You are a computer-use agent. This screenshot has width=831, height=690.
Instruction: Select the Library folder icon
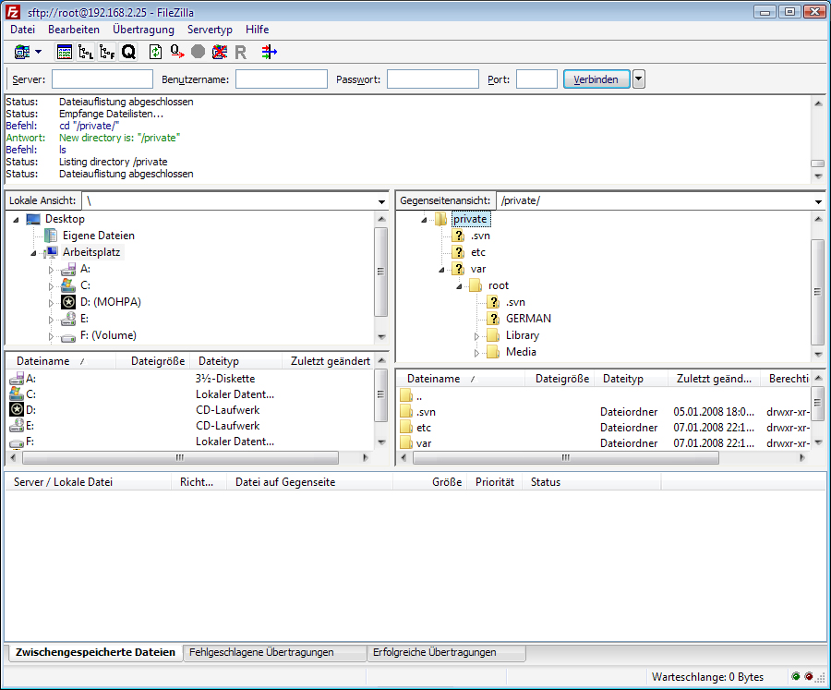[493, 335]
